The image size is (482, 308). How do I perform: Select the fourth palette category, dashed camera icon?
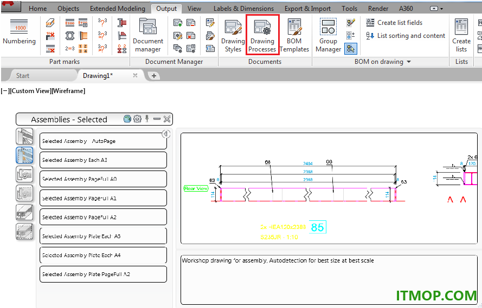(24, 193)
